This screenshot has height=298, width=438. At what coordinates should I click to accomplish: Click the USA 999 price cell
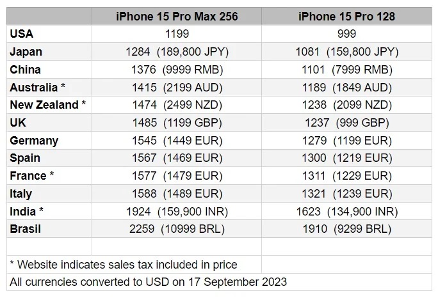[346, 34]
